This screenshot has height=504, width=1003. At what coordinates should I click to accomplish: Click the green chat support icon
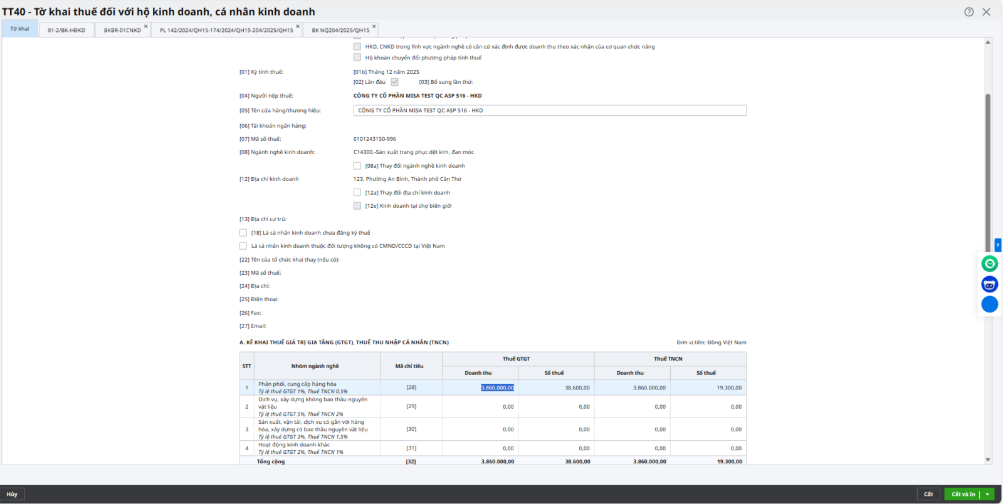tap(989, 264)
